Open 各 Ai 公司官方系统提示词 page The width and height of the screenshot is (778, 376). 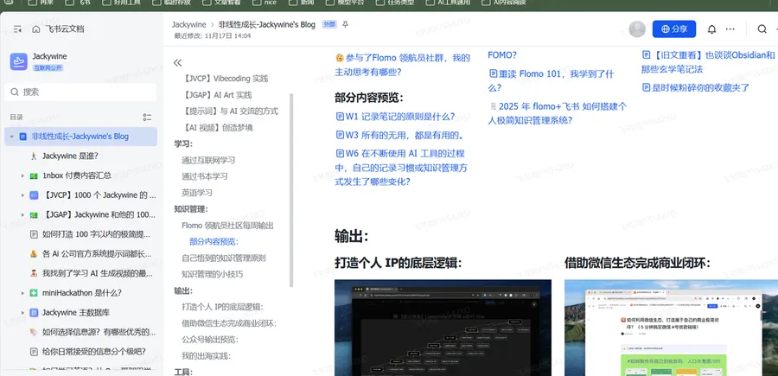point(96,254)
